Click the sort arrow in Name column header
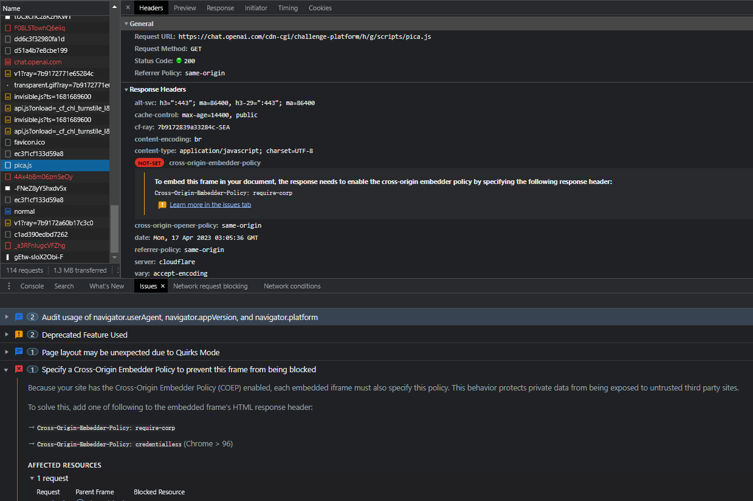753x501 pixels. (114, 7)
